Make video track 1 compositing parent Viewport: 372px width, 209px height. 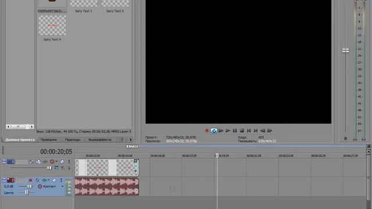pos(63,168)
